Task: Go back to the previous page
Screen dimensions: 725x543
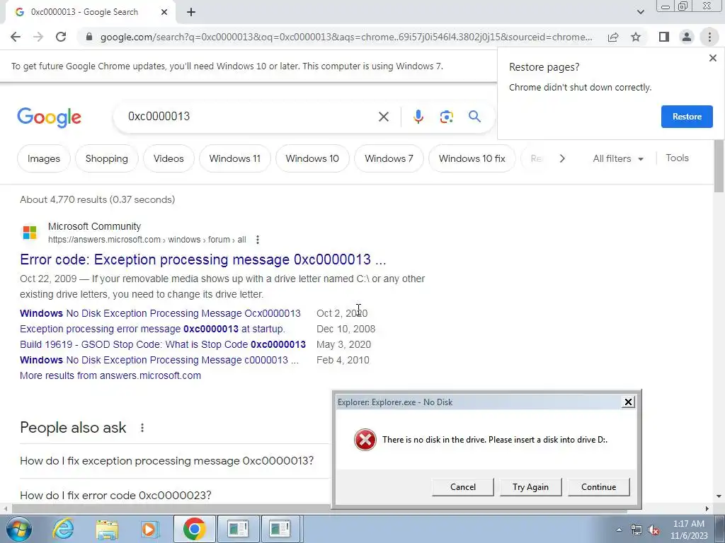Action: click(16, 37)
